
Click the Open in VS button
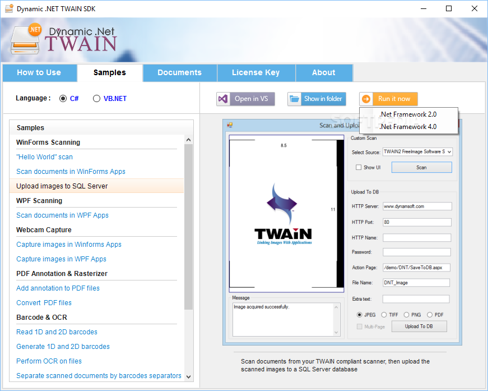pyautogui.click(x=245, y=99)
